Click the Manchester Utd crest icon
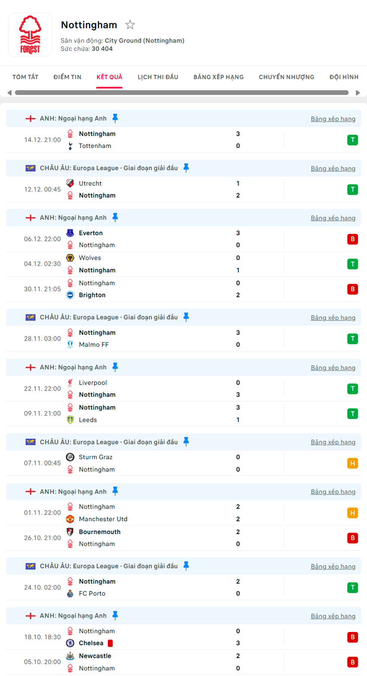The width and height of the screenshot is (367, 676). click(70, 519)
